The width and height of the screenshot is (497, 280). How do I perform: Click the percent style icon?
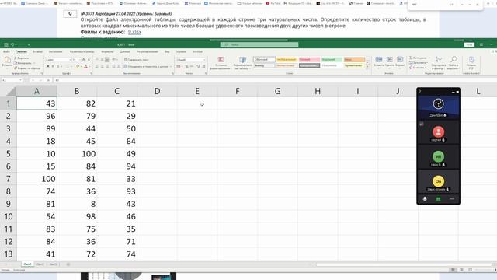click(186, 66)
